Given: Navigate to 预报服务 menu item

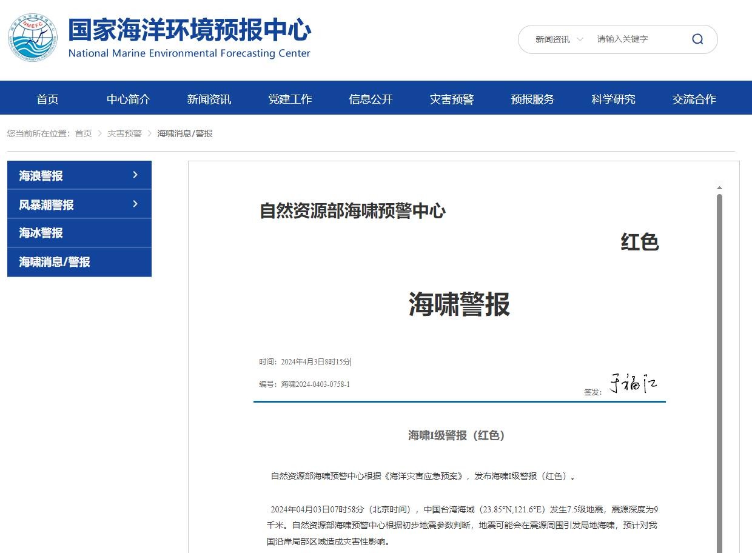Looking at the screenshot, I should (532, 99).
